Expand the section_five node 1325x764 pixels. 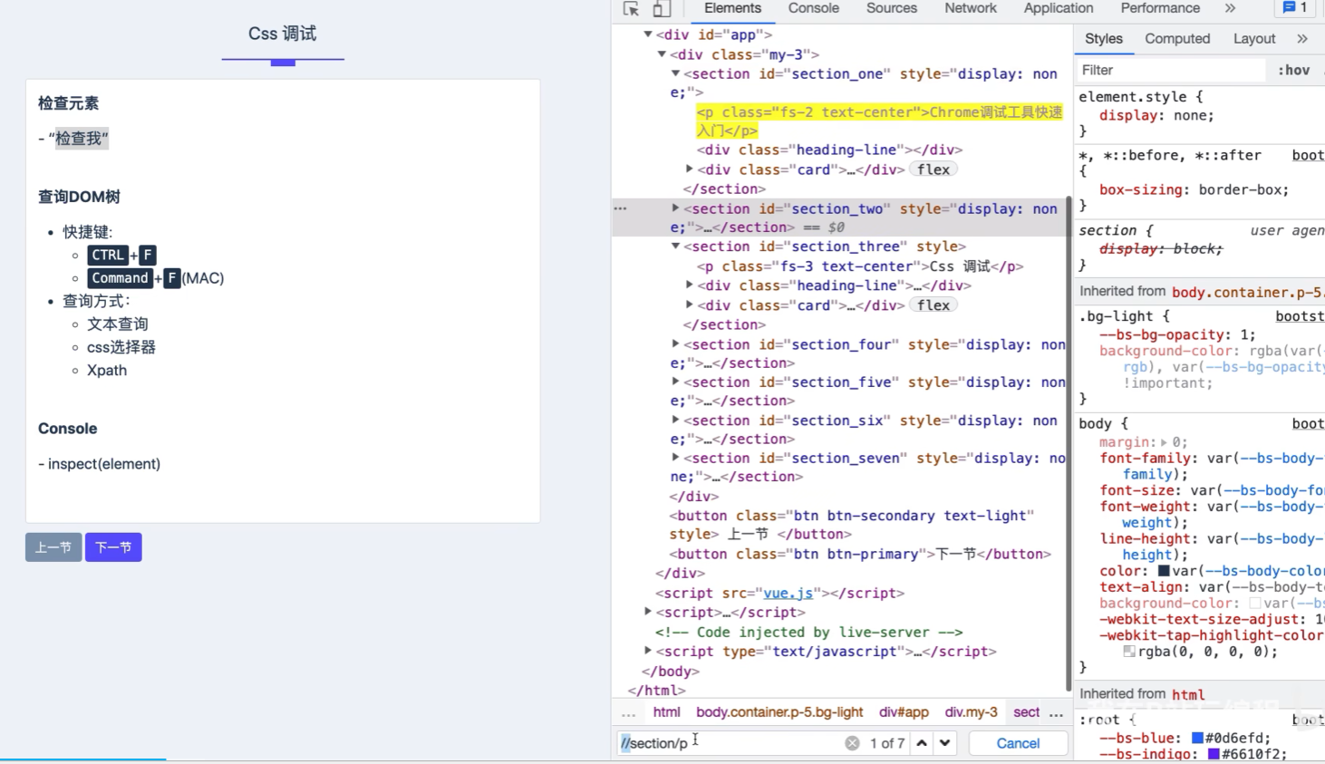pos(675,382)
